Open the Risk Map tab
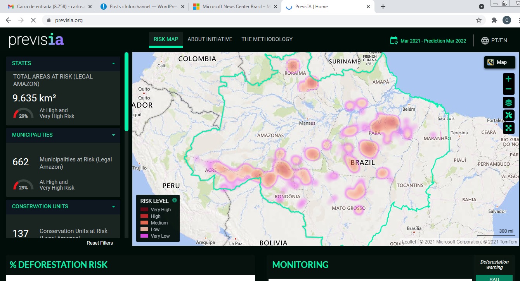Screen dimensions: 520x281 point(166,39)
